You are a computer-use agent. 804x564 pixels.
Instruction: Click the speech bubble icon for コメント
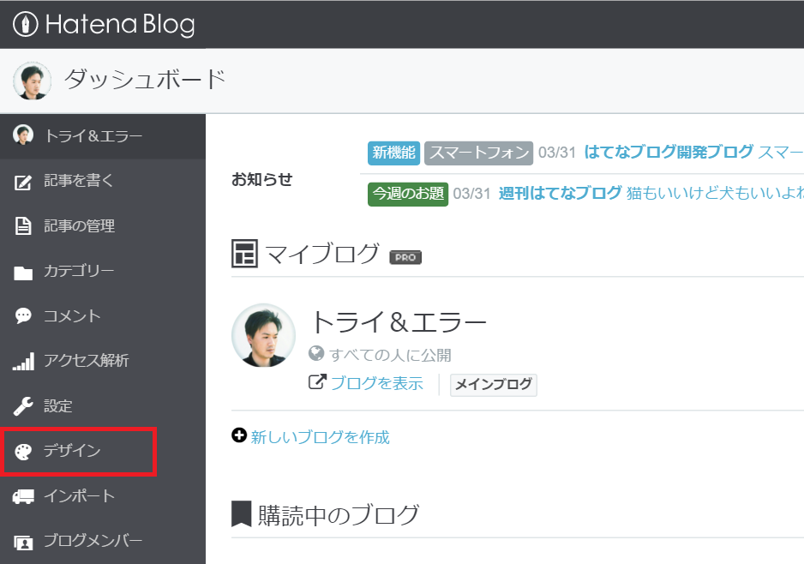click(23, 315)
